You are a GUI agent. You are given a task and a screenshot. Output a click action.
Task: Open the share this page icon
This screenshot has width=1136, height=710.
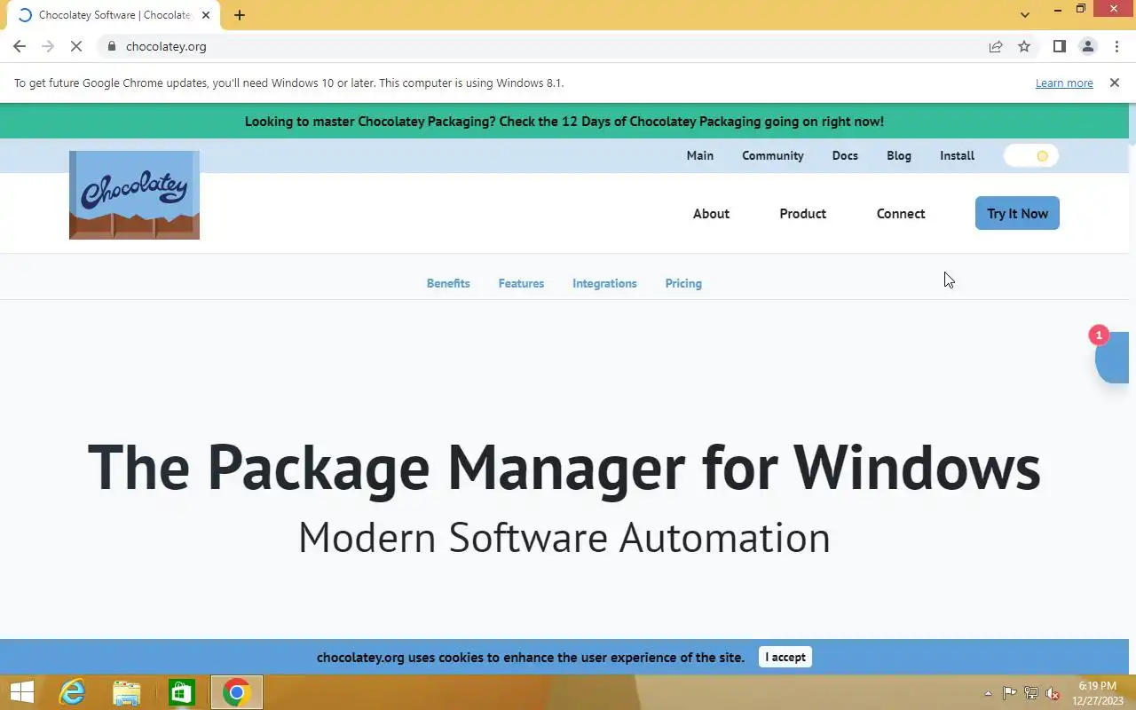(996, 46)
